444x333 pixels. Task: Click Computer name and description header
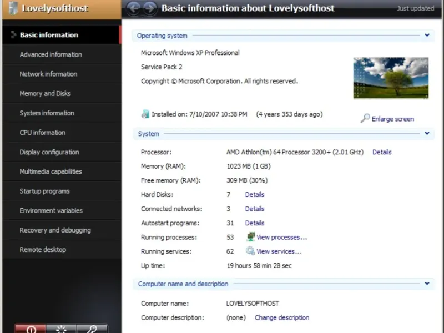[183, 284]
